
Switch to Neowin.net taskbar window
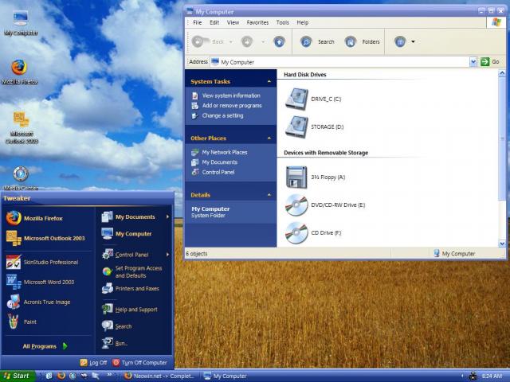click(x=160, y=376)
